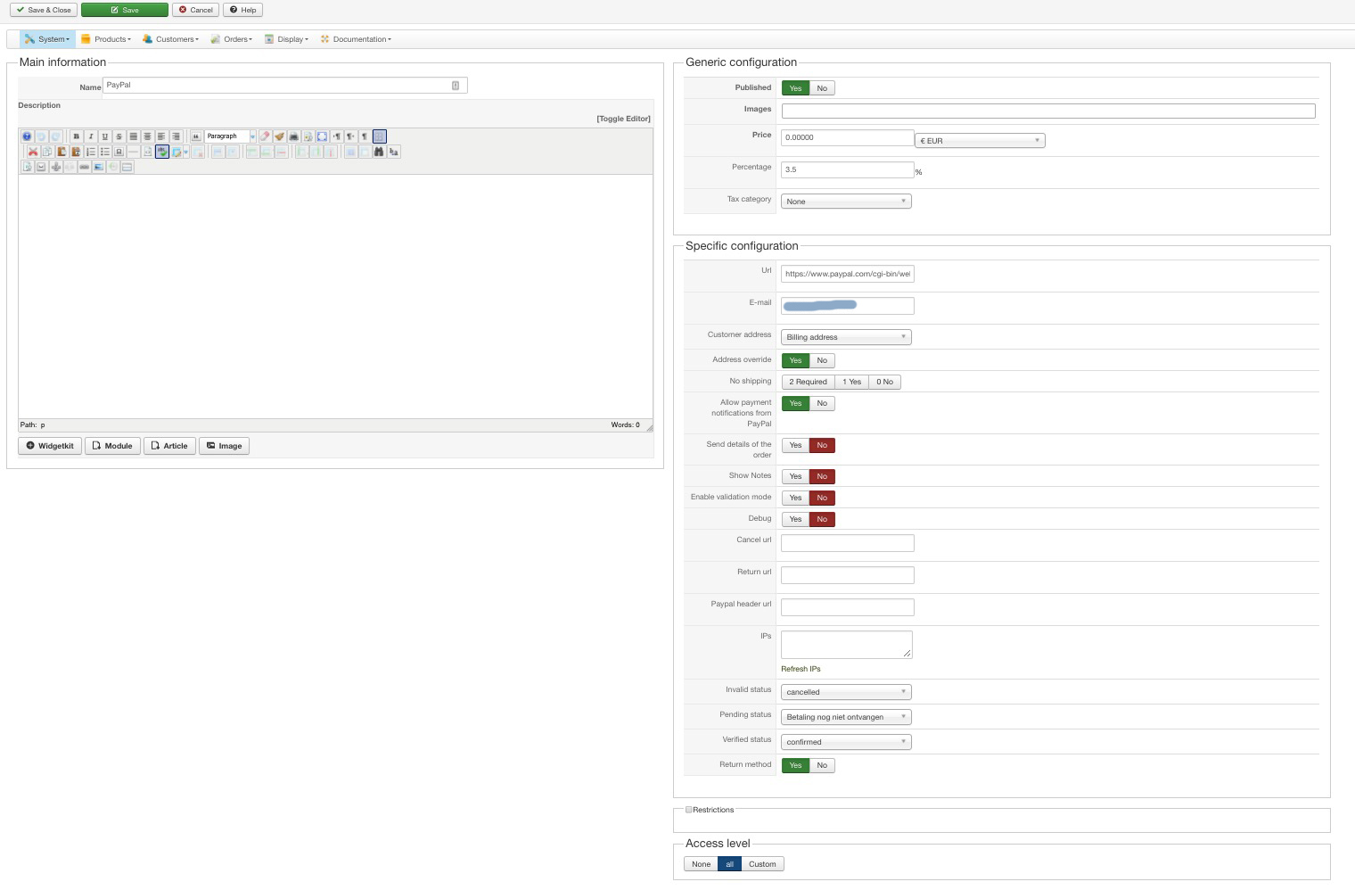
Task: Remove formatting with the eraser icon
Action: point(266,136)
